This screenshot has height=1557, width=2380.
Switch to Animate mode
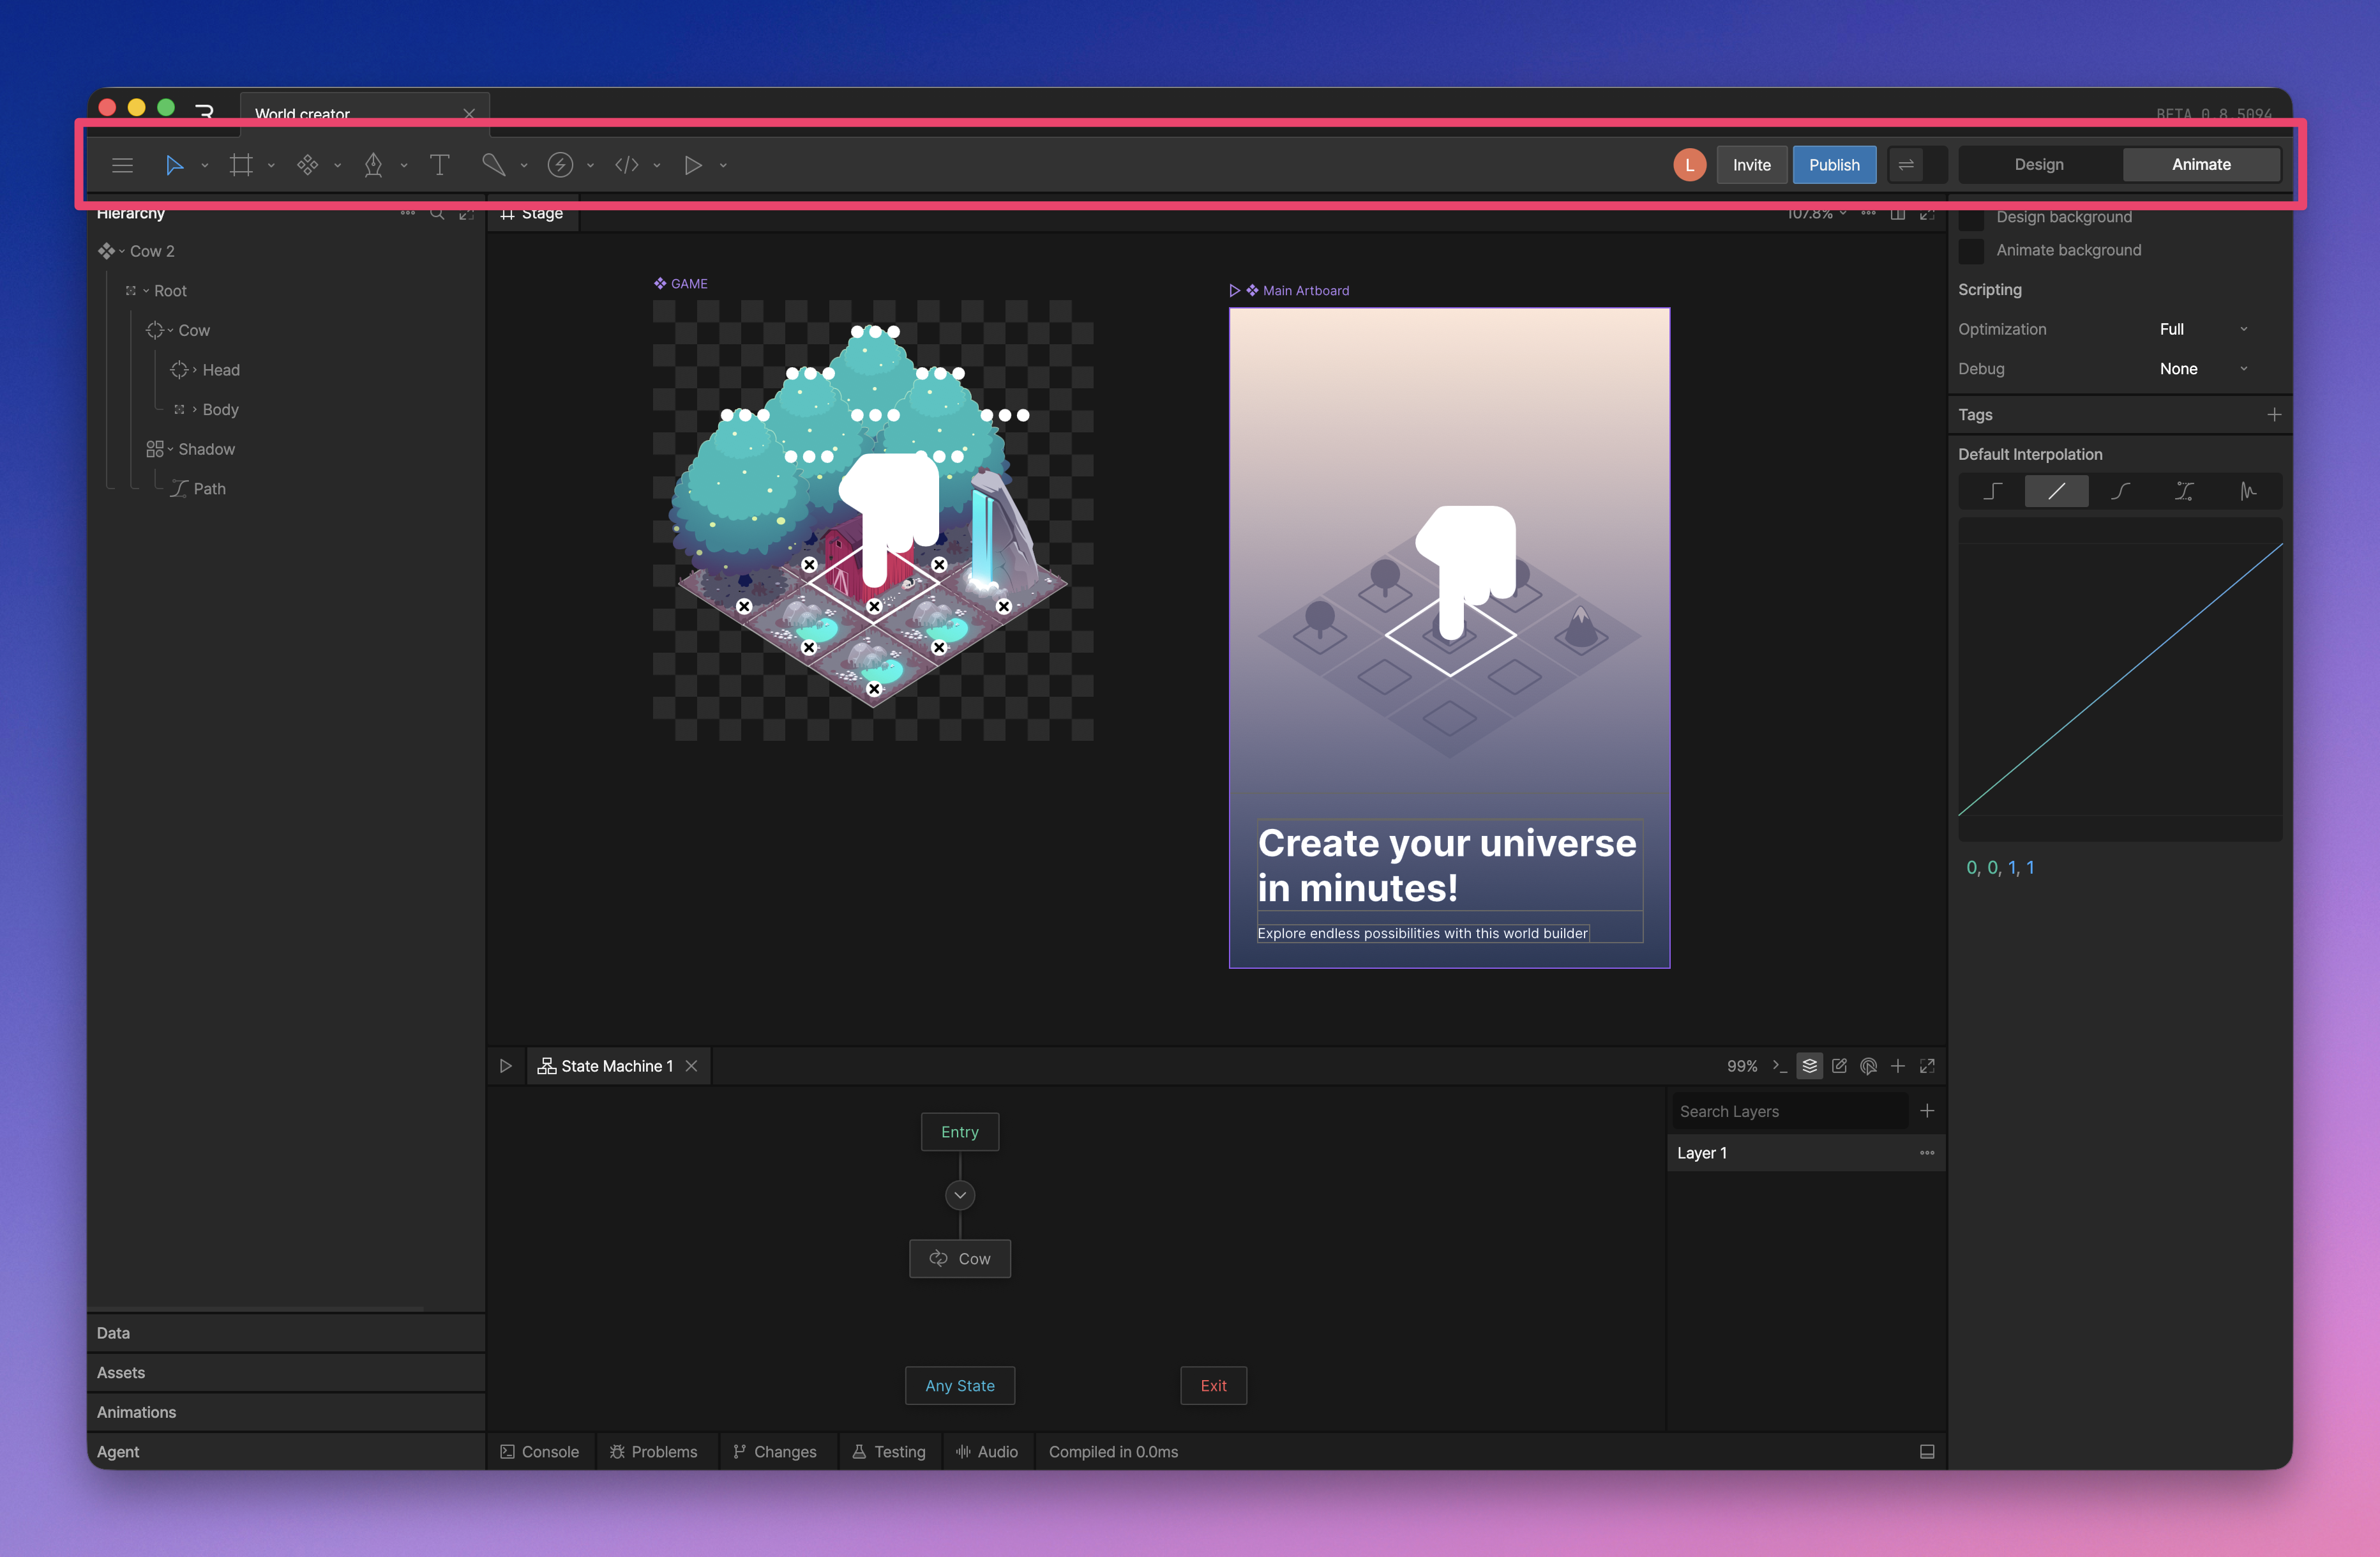click(2201, 165)
